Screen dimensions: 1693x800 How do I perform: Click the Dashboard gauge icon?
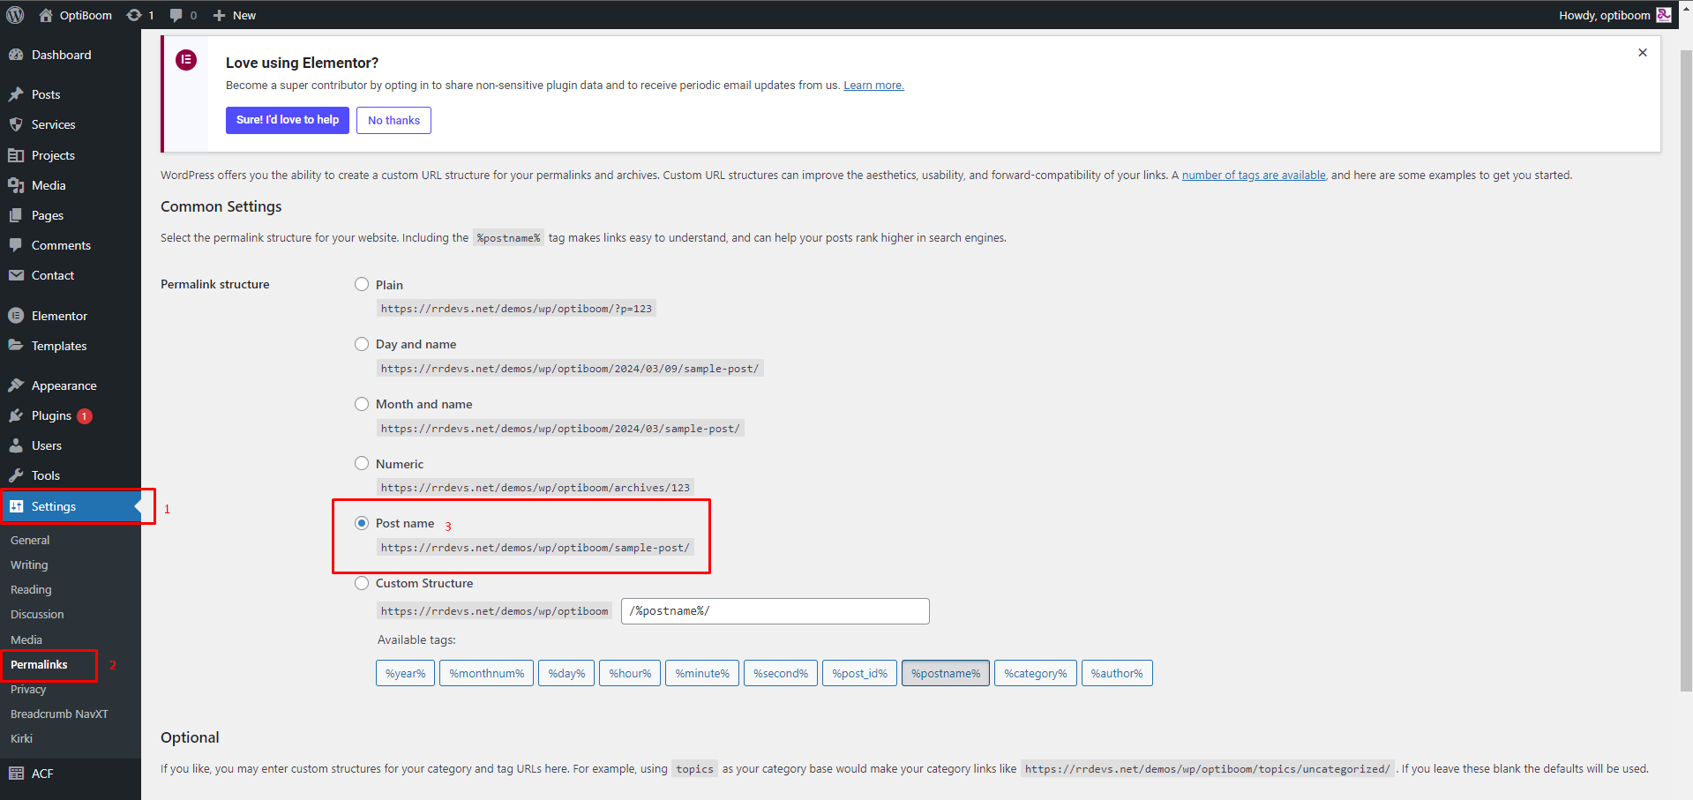16,55
